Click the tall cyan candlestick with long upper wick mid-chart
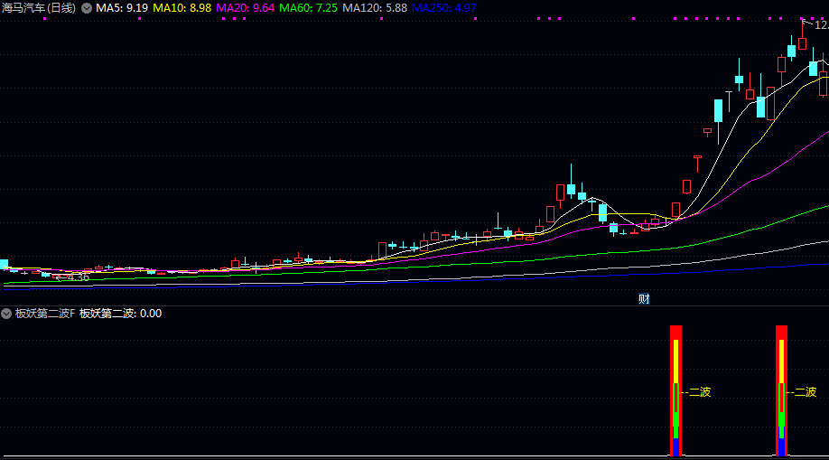Viewport: 829px width, 460px height. [x=571, y=189]
